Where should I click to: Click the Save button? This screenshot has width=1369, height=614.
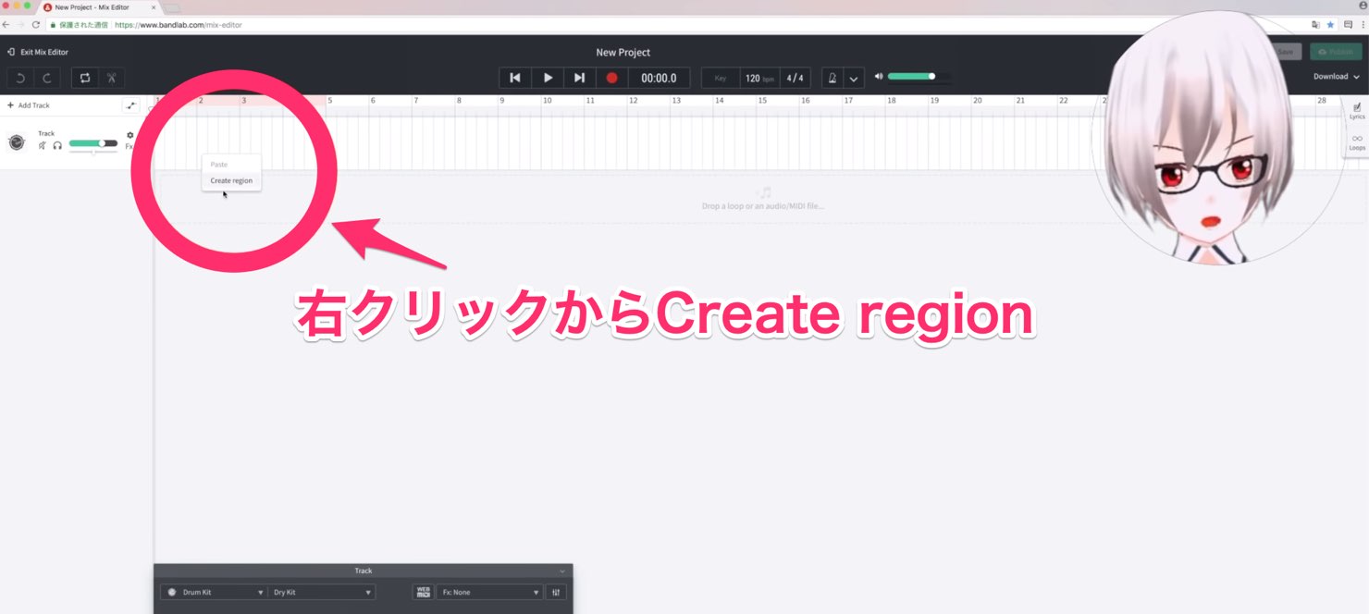[1286, 52]
